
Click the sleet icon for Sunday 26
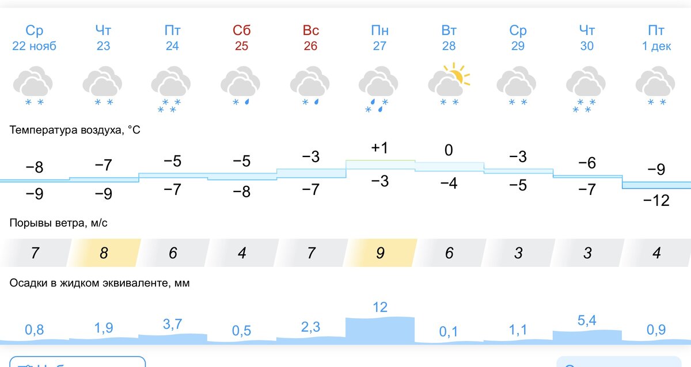click(310, 87)
